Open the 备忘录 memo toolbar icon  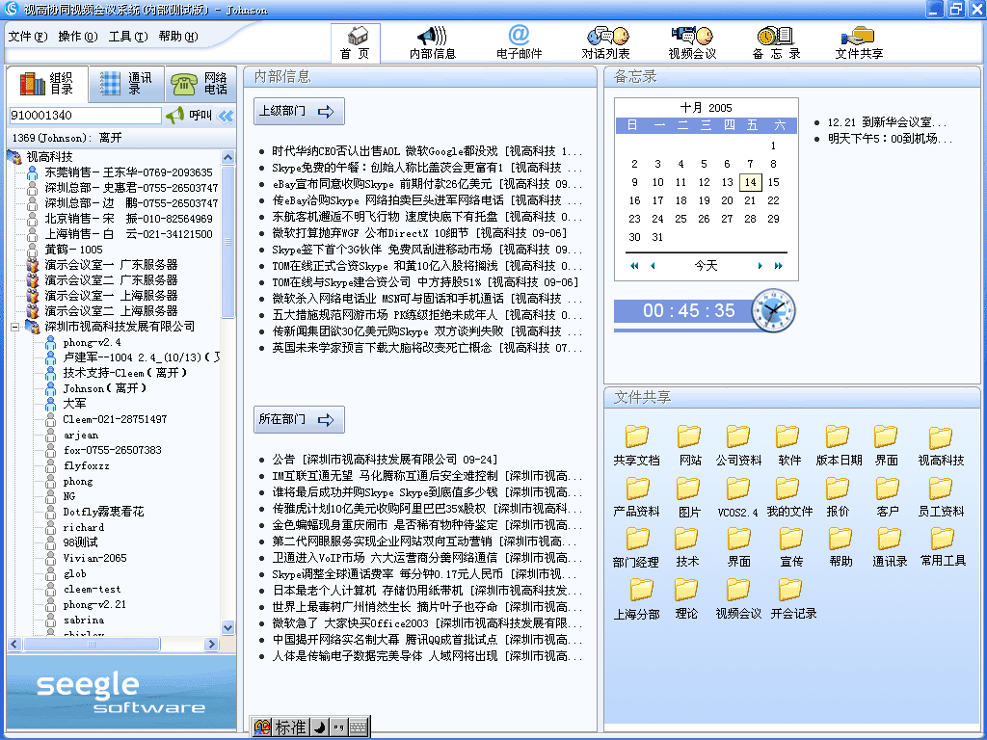tap(776, 42)
